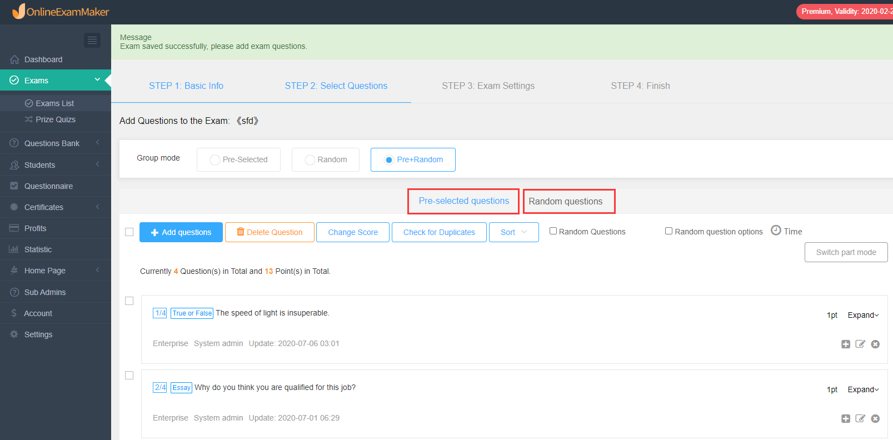Click the Add questions button

[x=181, y=232]
